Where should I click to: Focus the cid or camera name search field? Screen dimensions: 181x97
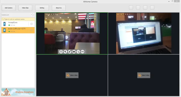(x=18, y=19)
